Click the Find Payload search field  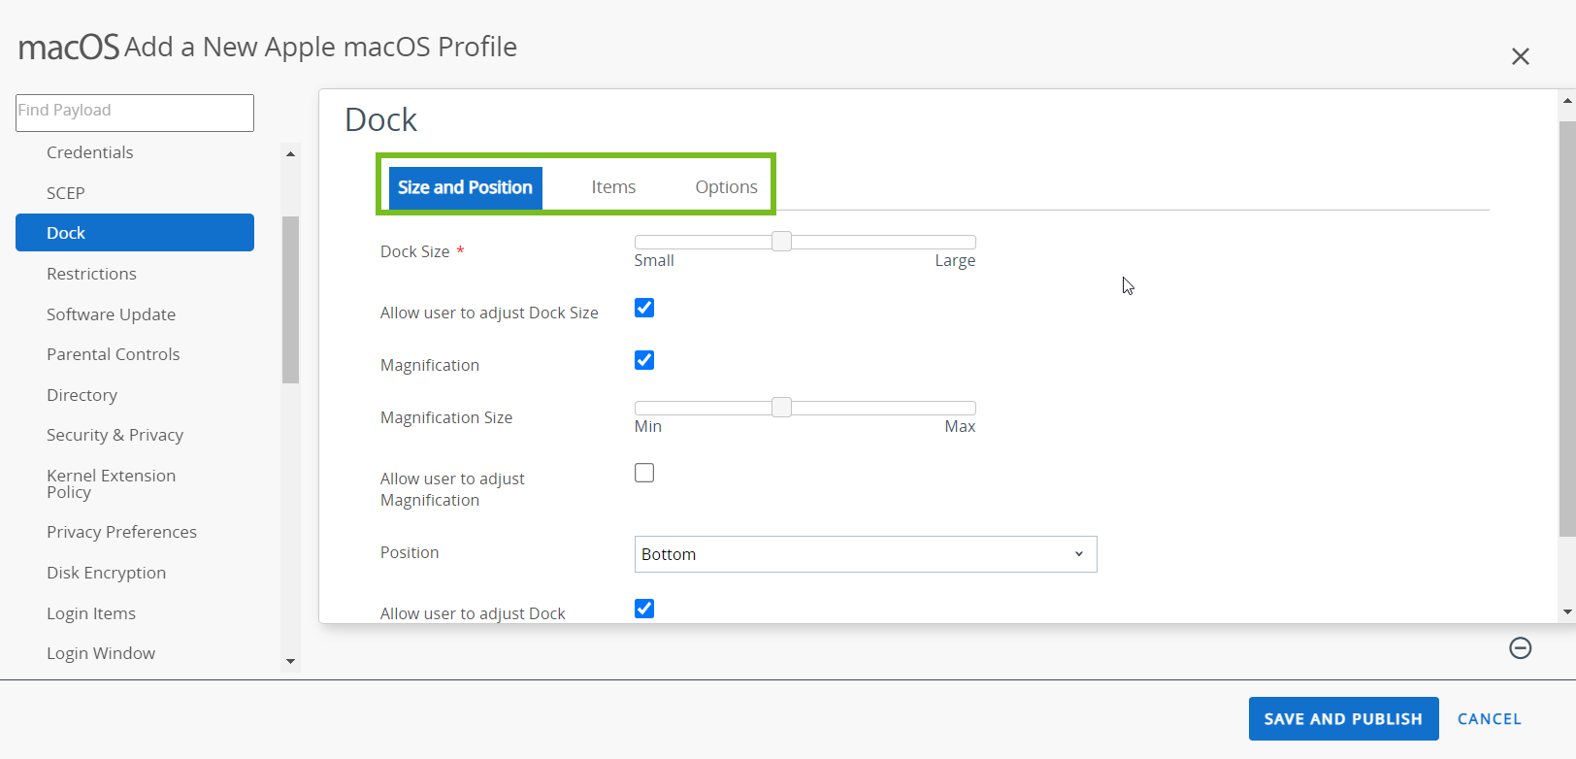(135, 113)
